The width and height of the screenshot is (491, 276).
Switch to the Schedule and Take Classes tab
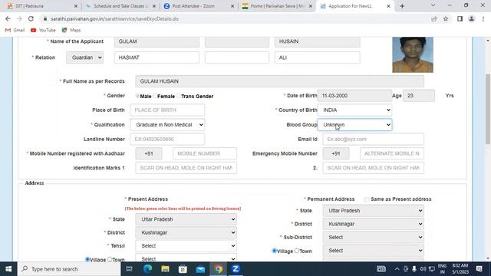120,6
